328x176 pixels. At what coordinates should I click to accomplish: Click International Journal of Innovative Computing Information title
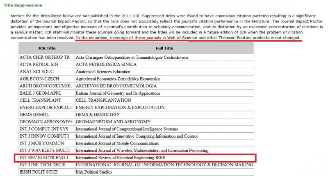137,136
